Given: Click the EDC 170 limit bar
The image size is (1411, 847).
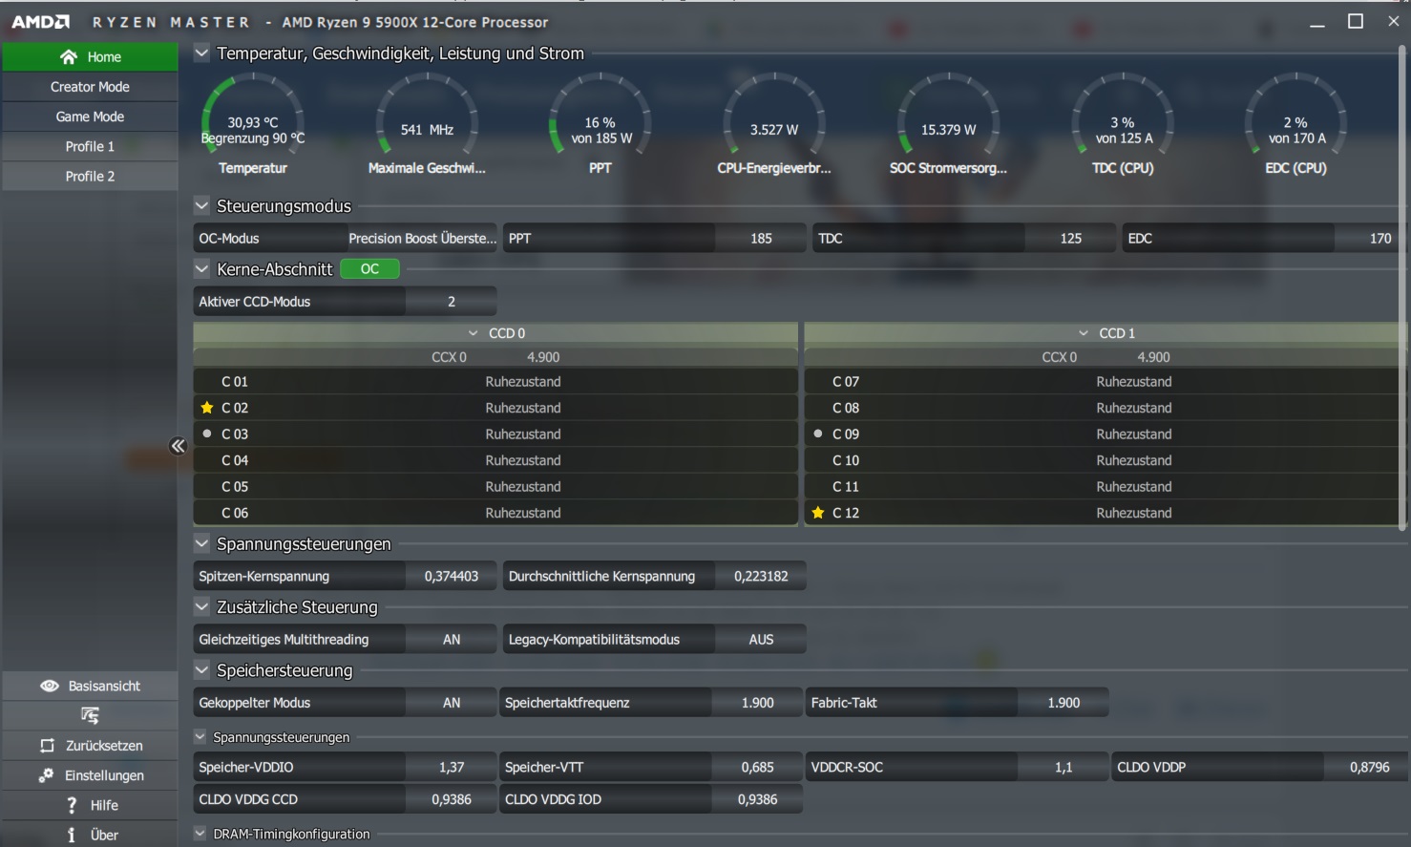Looking at the screenshot, I should click(x=1263, y=239).
